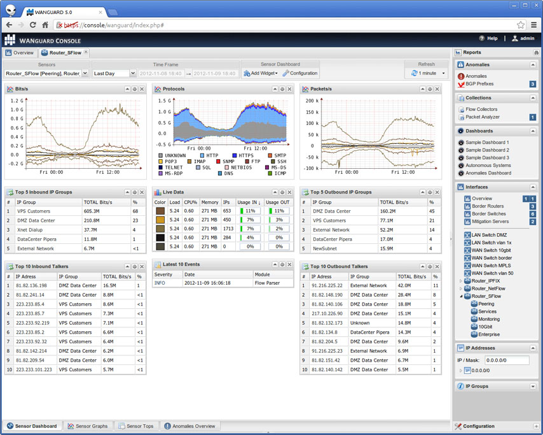543x435 pixels.
Task: Open the Add Widget dropdown menu
Action: [x=261, y=73]
